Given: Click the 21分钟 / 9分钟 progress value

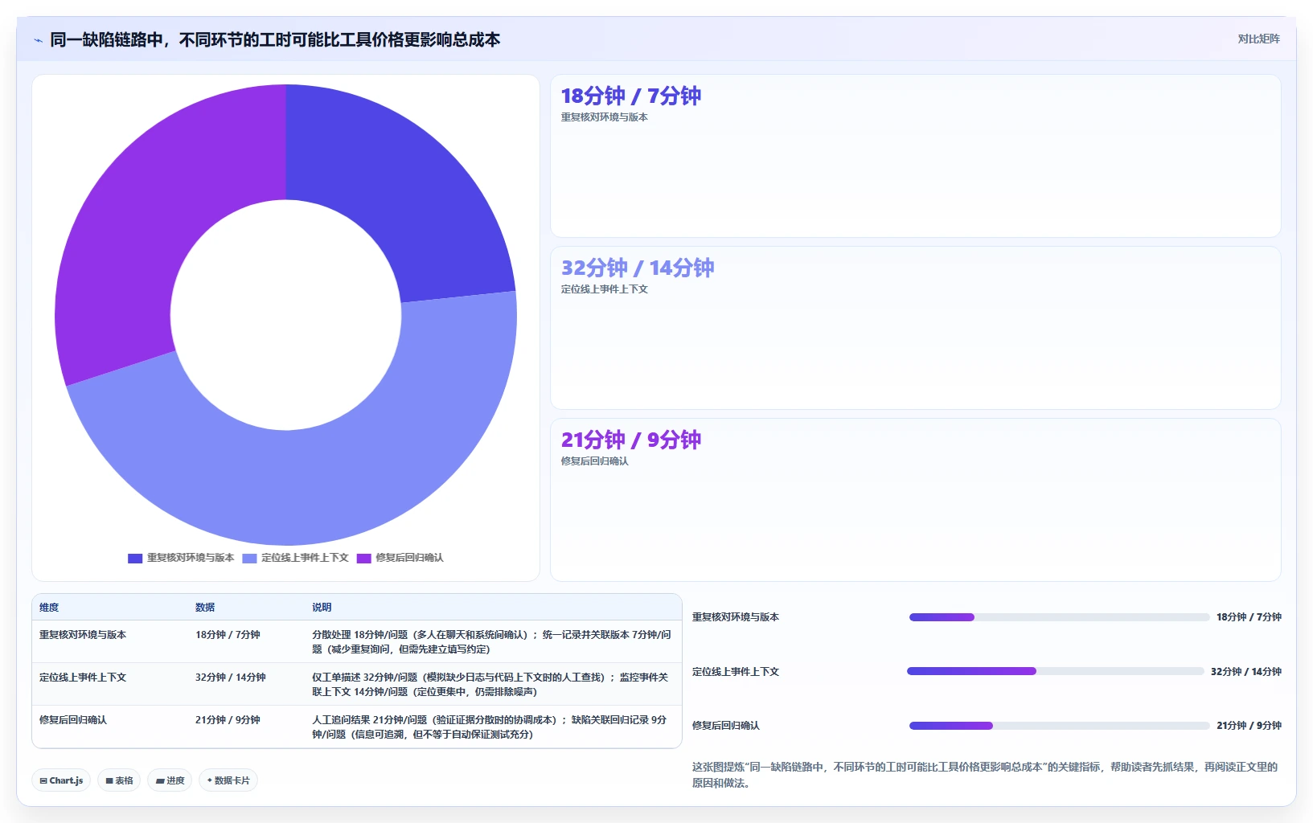Looking at the screenshot, I should 1249,726.
